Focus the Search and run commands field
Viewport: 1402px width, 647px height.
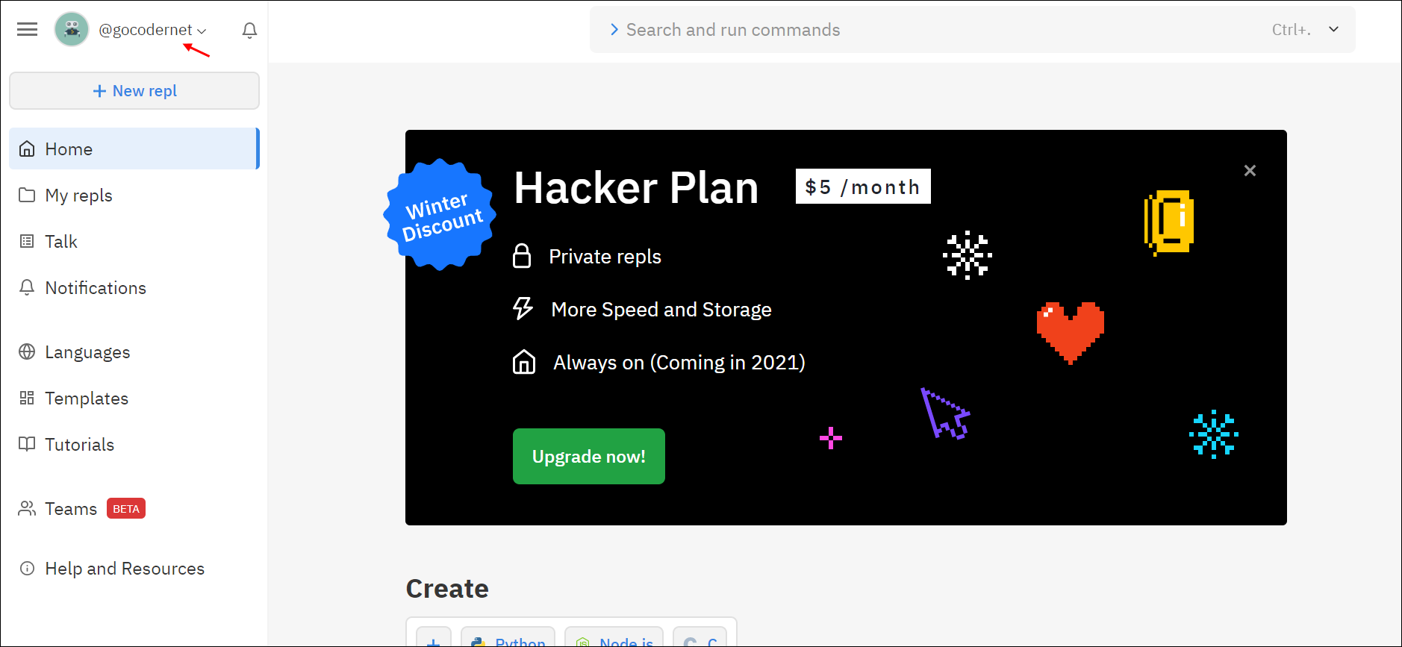pos(972,30)
